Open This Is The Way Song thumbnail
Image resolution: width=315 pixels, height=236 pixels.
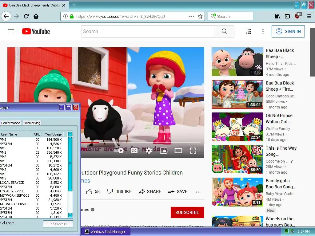coord(237,159)
